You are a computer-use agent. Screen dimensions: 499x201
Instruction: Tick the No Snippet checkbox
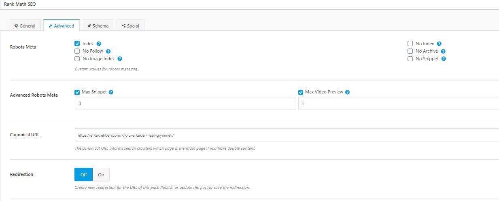(x=410, y=59)
